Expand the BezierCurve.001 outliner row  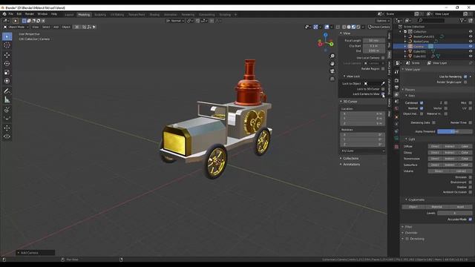405,36
